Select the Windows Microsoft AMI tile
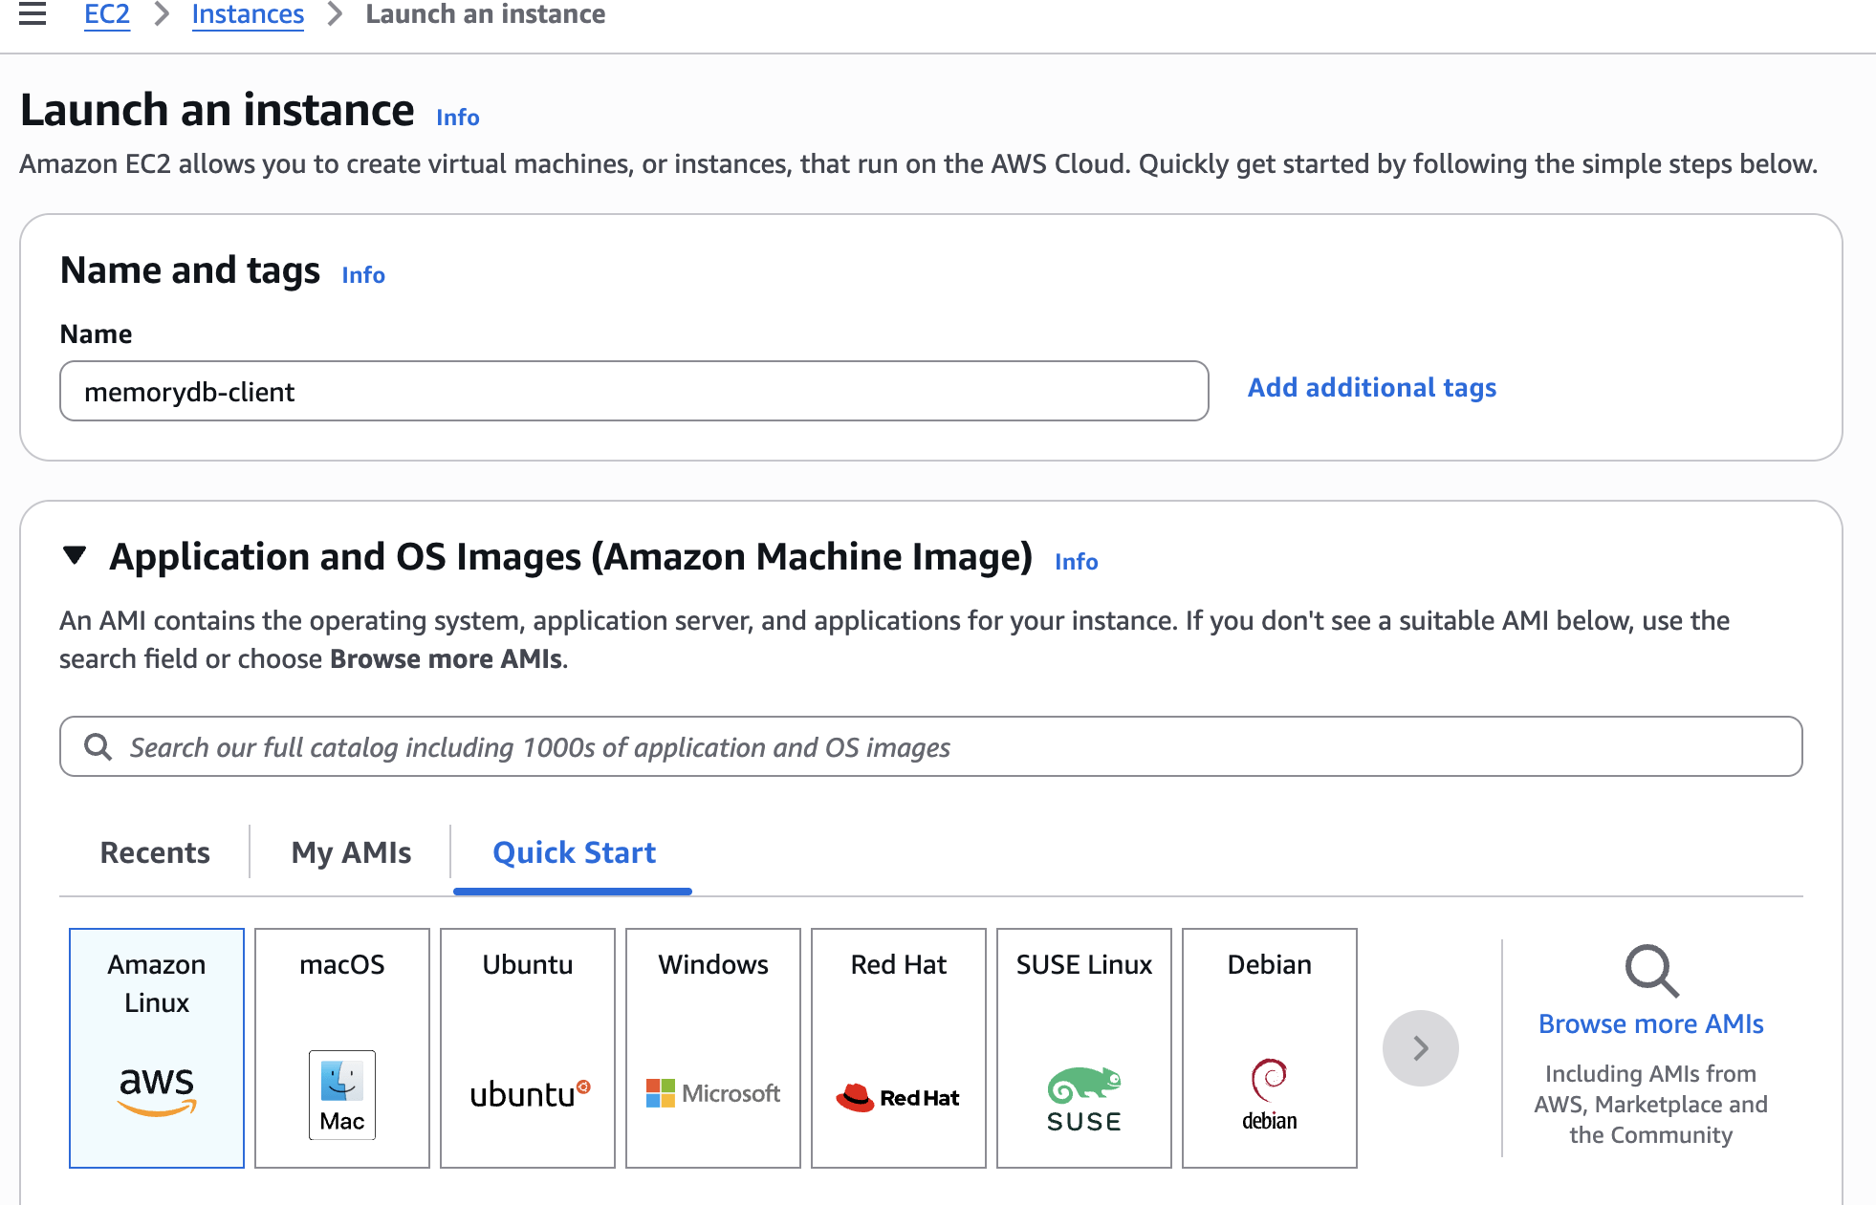 713,1047
